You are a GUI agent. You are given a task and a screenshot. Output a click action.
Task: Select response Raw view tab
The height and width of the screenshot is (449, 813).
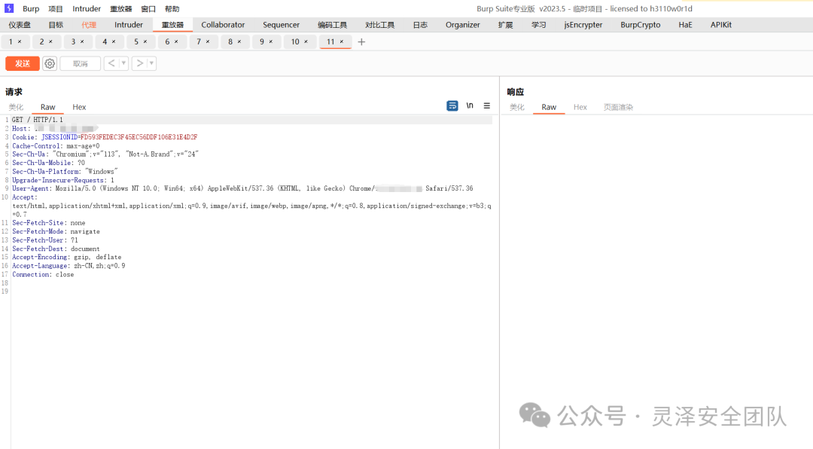pos(549,107)
